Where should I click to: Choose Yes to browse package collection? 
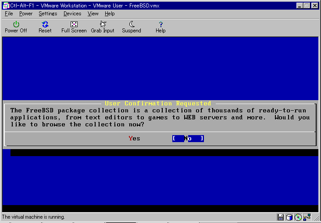click(x=135, y=139)
